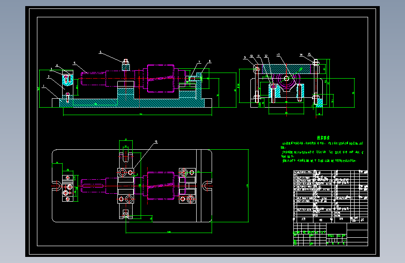Click part balloon number 5 label
Viewport: 405px width, 263px height.
point(75,63)
